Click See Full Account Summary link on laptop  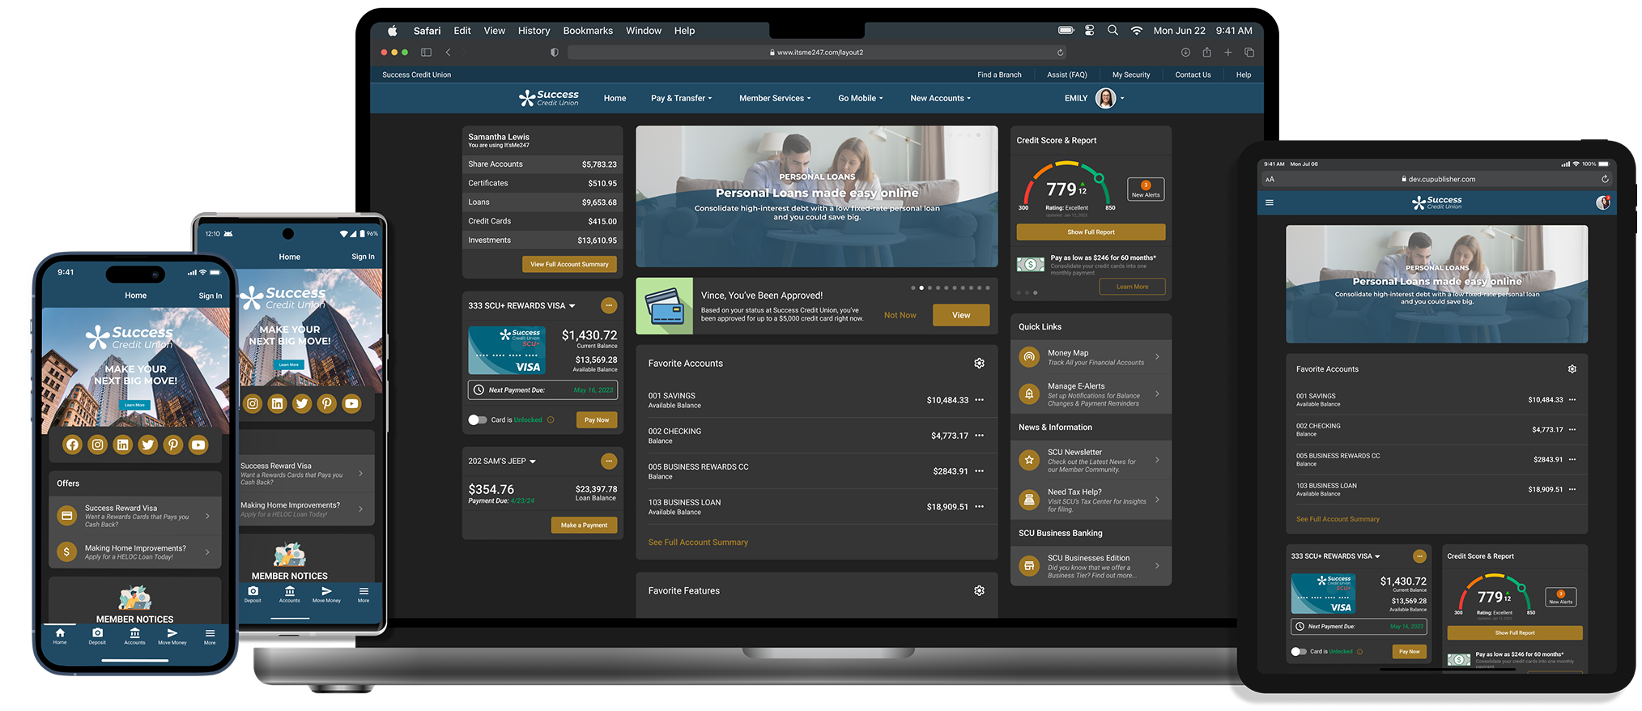(x=698, y=543)
